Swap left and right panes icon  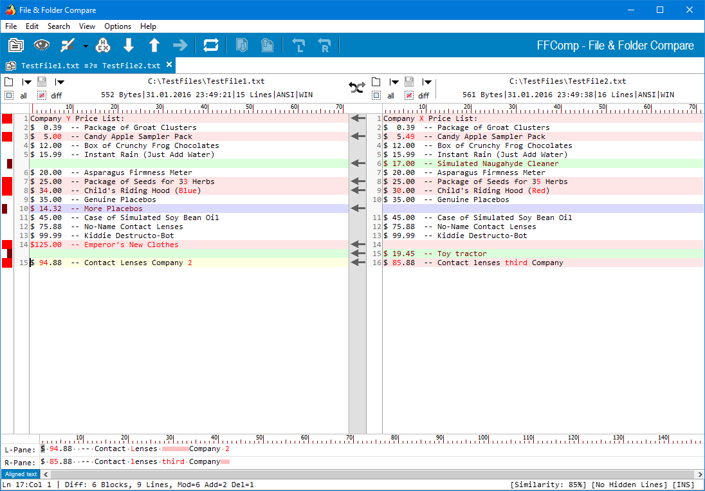point(357,86)
